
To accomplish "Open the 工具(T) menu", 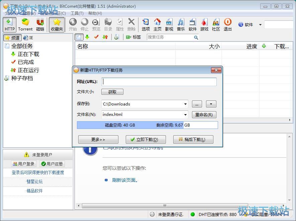I will point(77,13).
